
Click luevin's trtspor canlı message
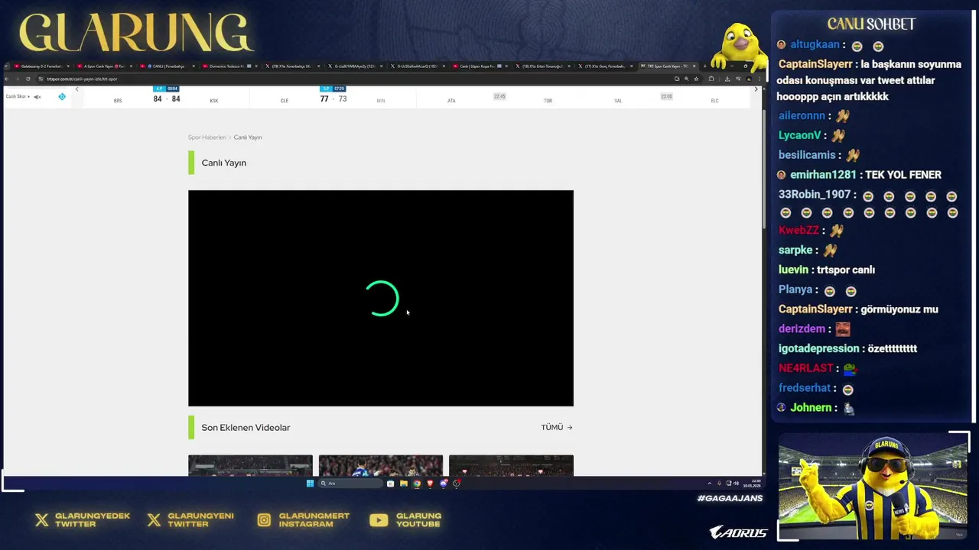click(827, 270)
